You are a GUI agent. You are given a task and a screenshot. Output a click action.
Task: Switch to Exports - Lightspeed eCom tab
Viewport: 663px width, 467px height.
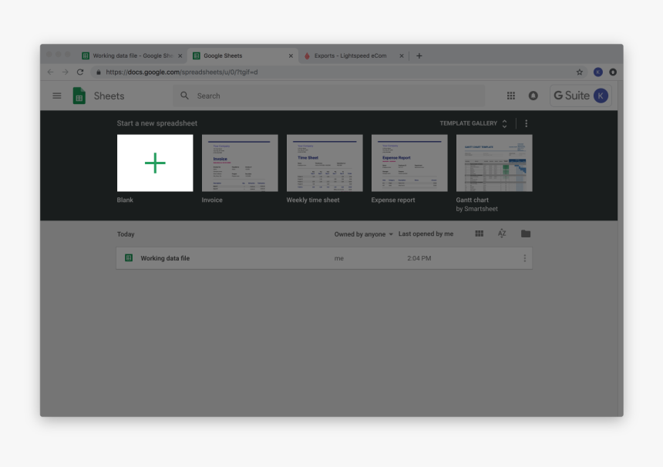351,55
